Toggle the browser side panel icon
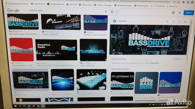Screen dimensions: 195x109 tap(188, 2)
